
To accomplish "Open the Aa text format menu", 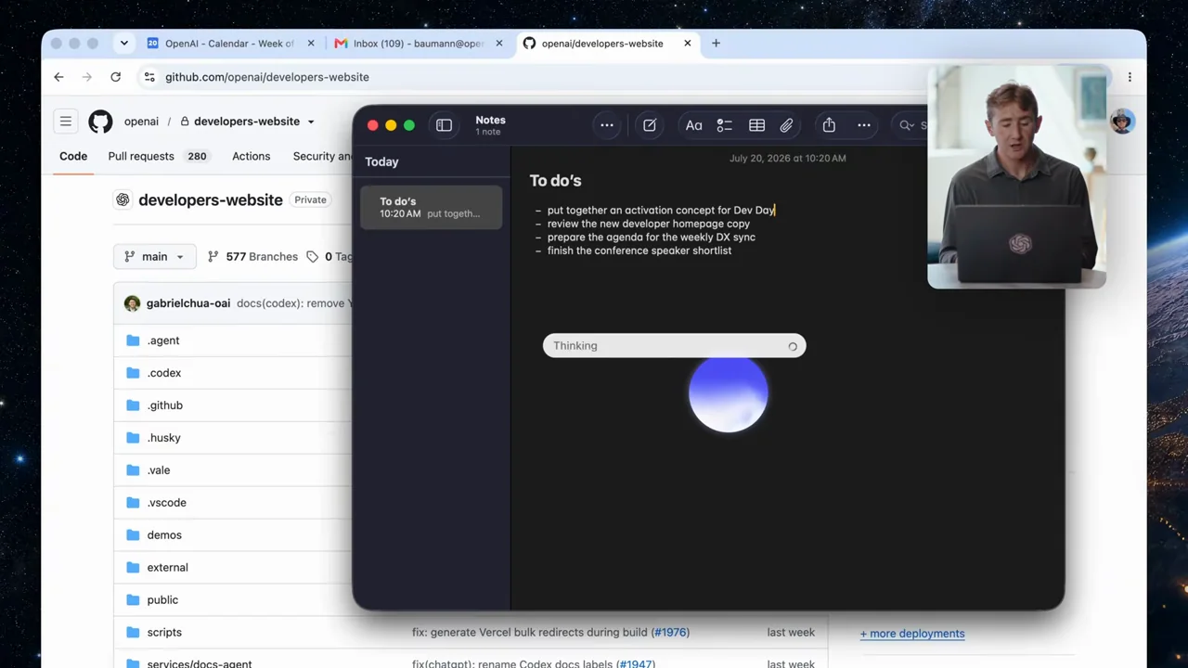I will (x=693, y=125).
